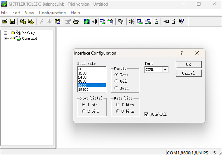Click the context help arrow icon
This screenshot has height=155, width=222.
tap(181, 21)
